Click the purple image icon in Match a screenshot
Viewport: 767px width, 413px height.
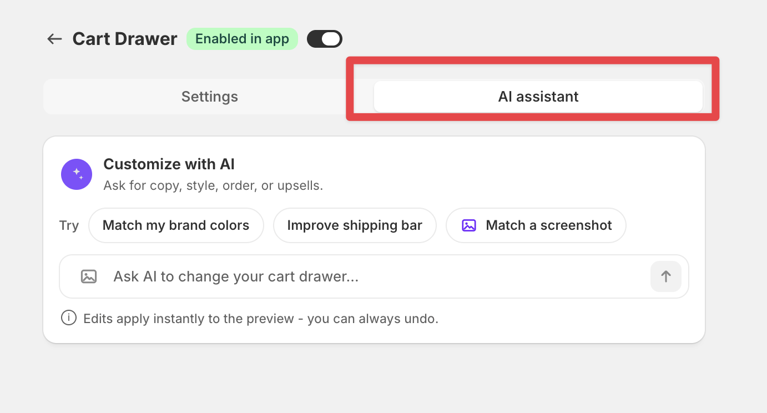469,225
